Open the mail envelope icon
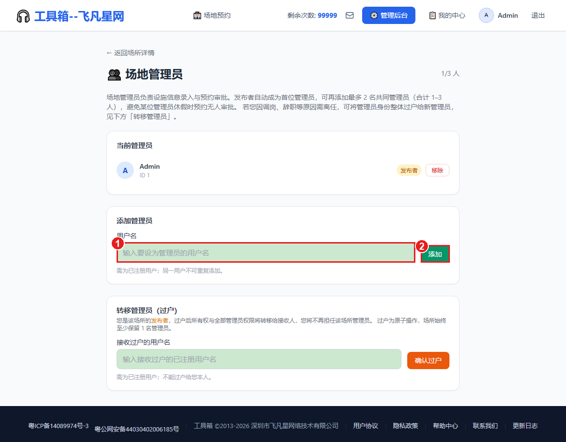 click(349, 15)
